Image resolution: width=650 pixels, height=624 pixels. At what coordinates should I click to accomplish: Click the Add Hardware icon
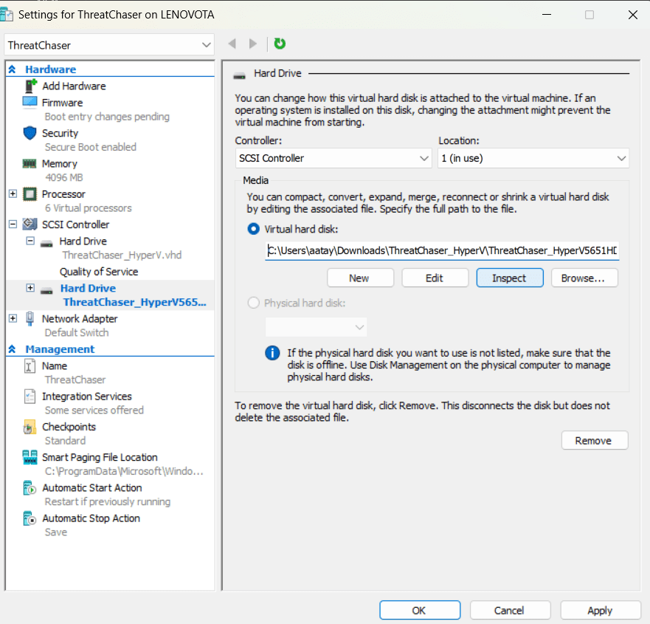pyautogui.click(x=30, y=86)
